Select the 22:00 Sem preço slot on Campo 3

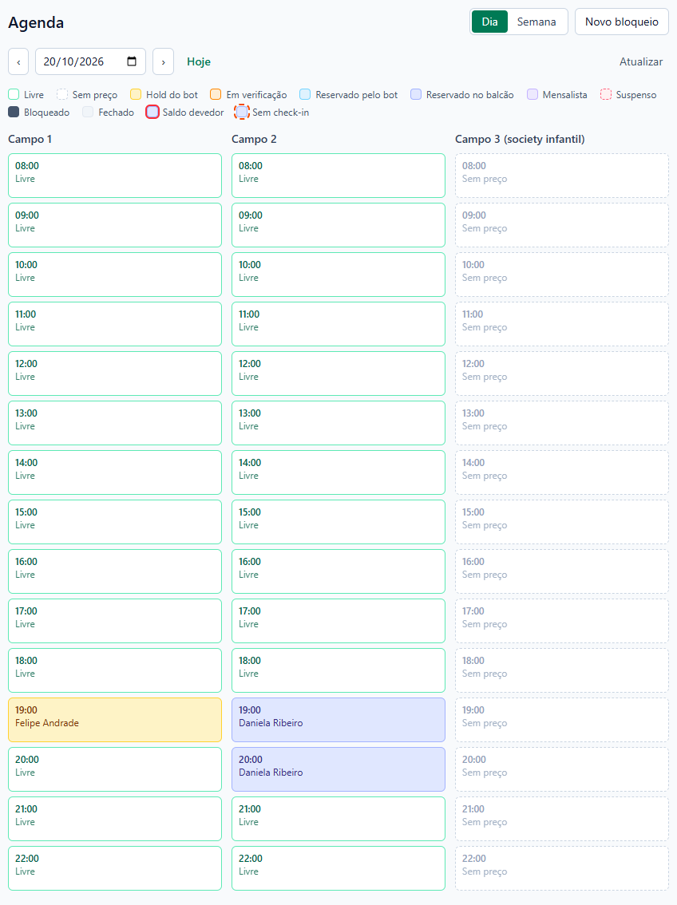[x=561, y=868]
